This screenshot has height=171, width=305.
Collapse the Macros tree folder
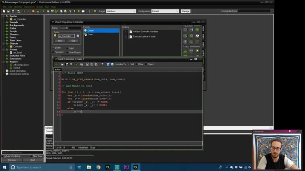(x=3, y=62)
